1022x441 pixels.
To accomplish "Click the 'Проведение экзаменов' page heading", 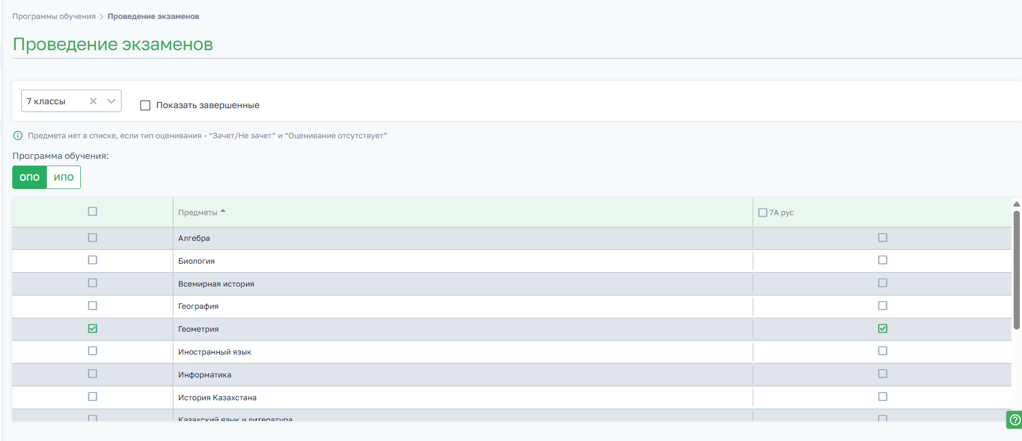I will [x=113, y=44].
